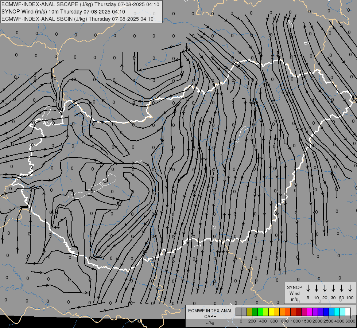This screenshot has width=357, height=328.
Task: Click the wind arrow above the 30 label
Action: coord(333,288)
